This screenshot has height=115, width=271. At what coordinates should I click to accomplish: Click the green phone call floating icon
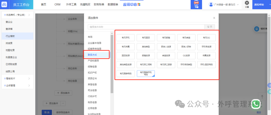256,104
